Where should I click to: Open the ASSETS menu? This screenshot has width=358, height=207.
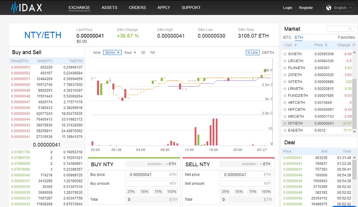[x=109, y=8]
